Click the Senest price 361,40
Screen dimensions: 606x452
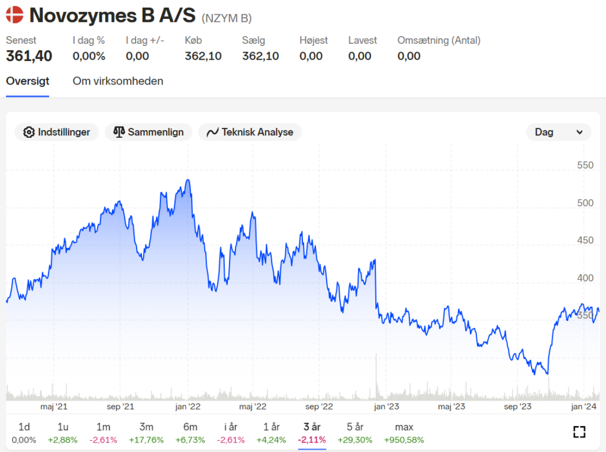29,56
